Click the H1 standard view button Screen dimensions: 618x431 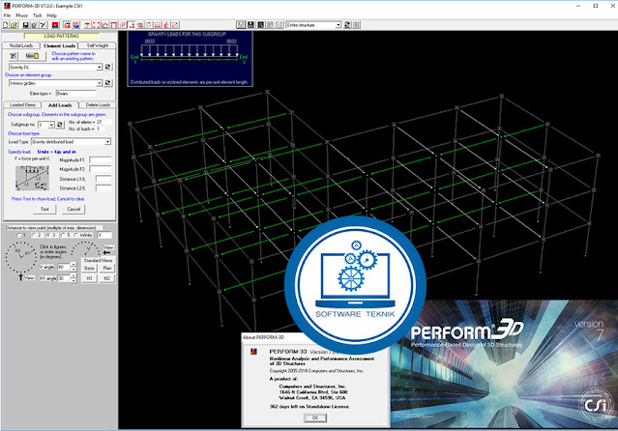[90, 278]
